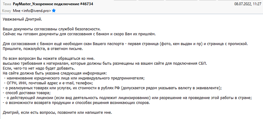Click the line requesting скан Вашего паспорта
This screenshot has width=263, height=119.
point(125,44)
